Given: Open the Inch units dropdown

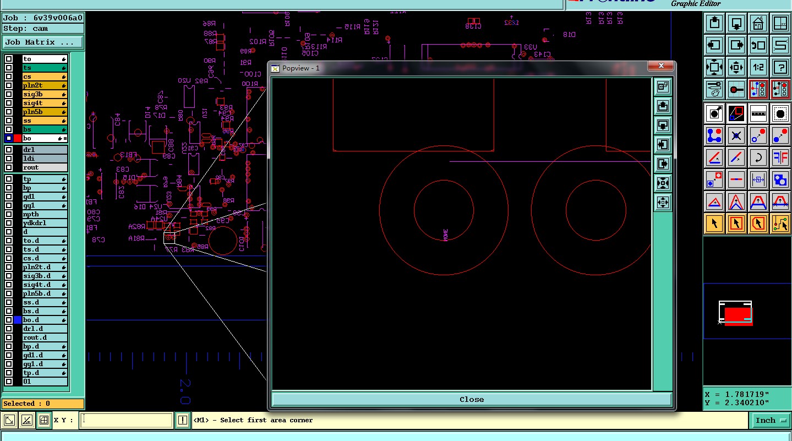Looking at the screenshot, I should 770,420.
